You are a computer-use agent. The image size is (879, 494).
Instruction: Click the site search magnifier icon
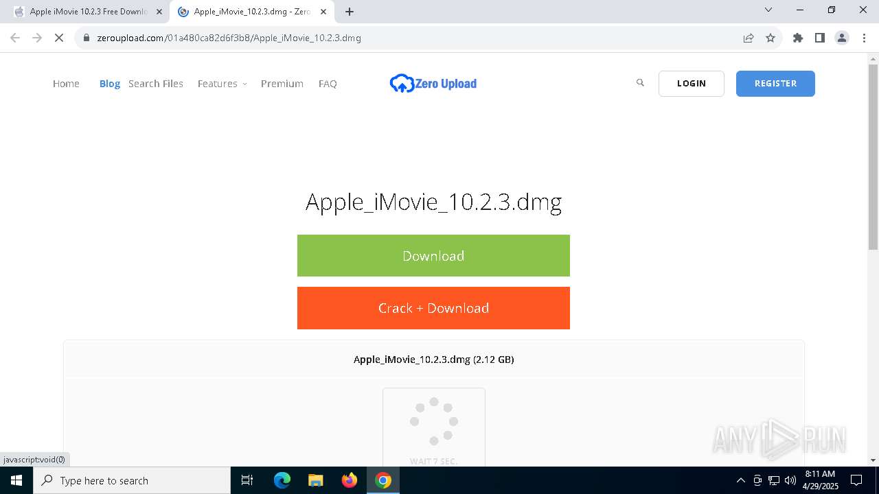click(x=640, y=83)
